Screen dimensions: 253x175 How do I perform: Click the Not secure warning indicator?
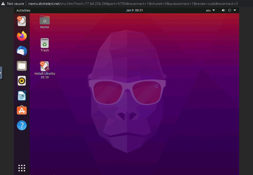[x=13, y=4]
